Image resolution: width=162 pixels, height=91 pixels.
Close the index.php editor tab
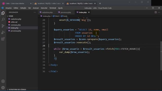pos(89,12)
